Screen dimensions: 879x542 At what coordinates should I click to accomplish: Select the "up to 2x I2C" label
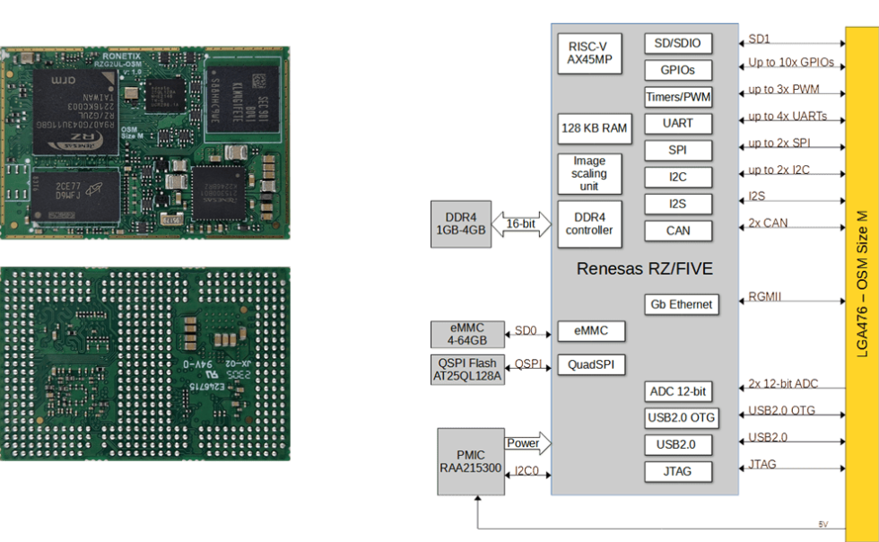779,170
